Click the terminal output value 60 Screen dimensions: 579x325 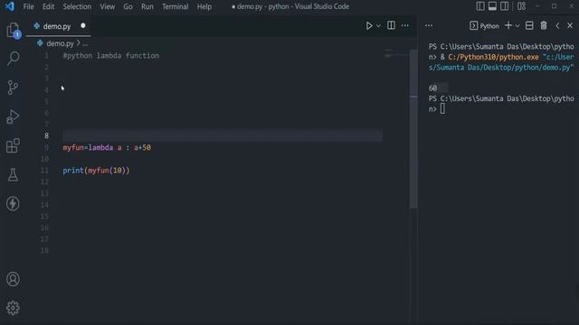pyautogui.click(x=432, y=88)
